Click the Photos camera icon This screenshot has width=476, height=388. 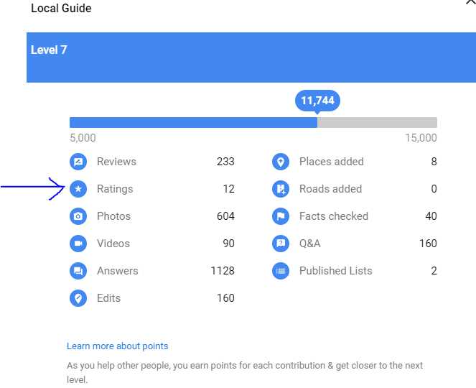[78, 216]
